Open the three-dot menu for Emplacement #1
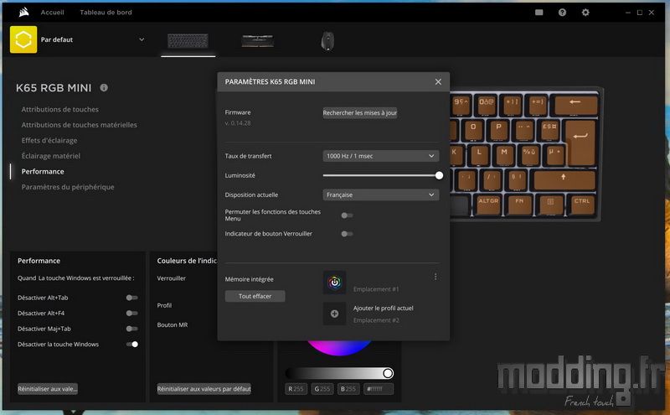Screen dimensions: 670x415 pos(435,277)
